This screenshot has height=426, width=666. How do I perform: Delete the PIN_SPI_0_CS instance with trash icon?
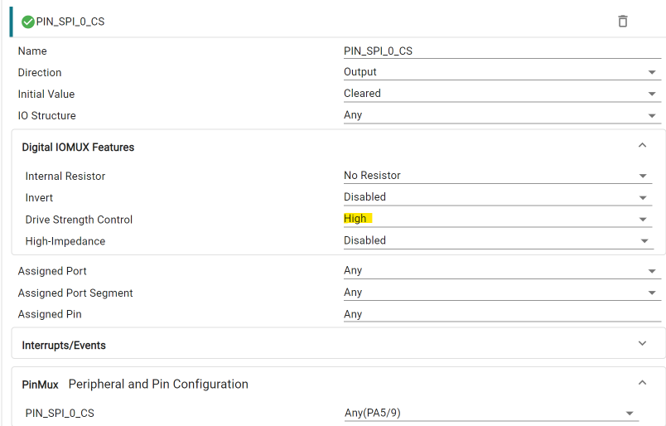click(623, 22)
